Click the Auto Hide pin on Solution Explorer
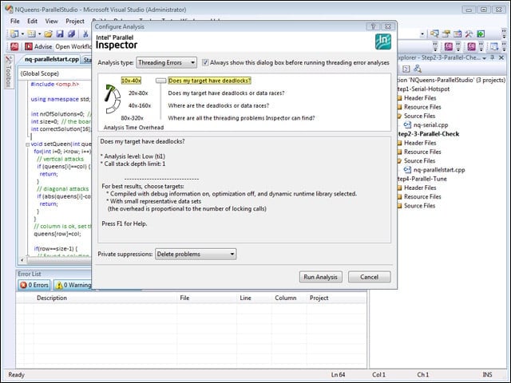The width and height of the screenshot is (511, 383). click(x=493, y=57)
